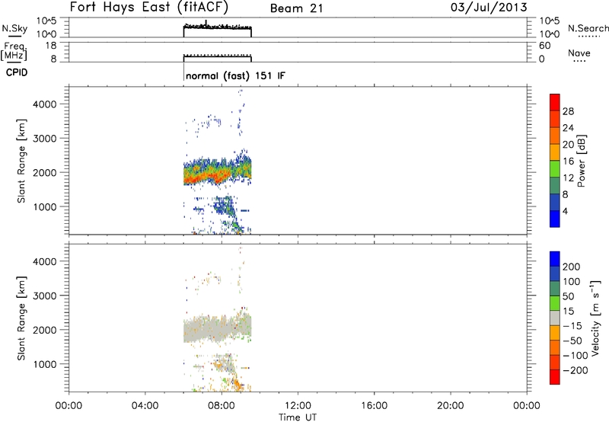Click the frequency bar plot near 8 MHz
The height and width of the screenshot is (422, 609).
(x=218, y=59)
